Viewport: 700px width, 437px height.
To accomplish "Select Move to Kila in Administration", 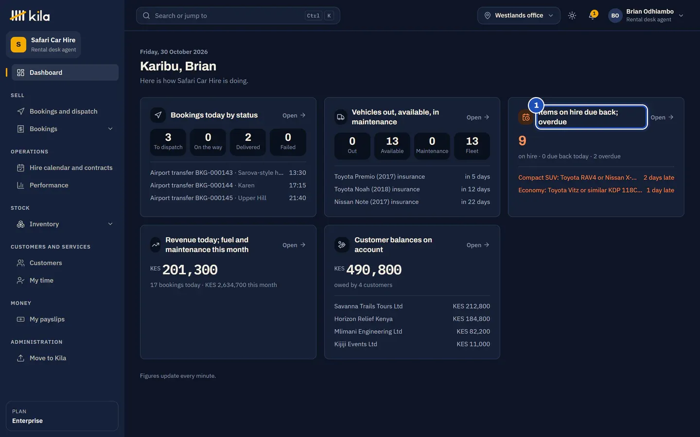I will tap(65, 358).
